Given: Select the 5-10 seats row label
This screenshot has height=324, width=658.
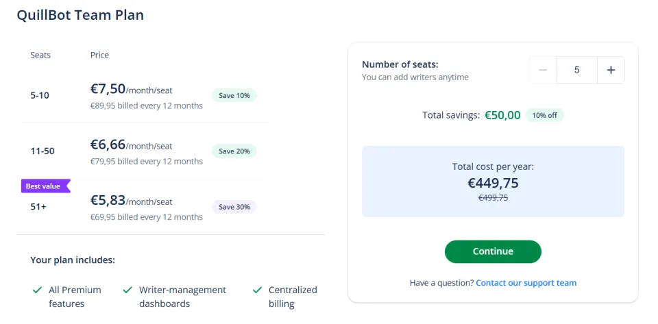Looking at the screenshot, I should 40,96.
